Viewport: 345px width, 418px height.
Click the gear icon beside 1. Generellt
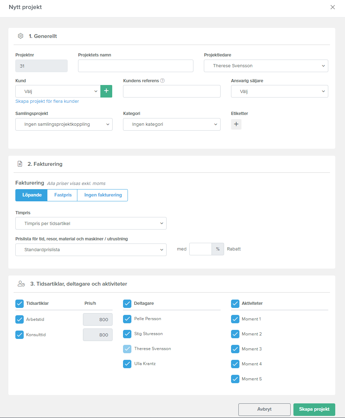point(21,36)
